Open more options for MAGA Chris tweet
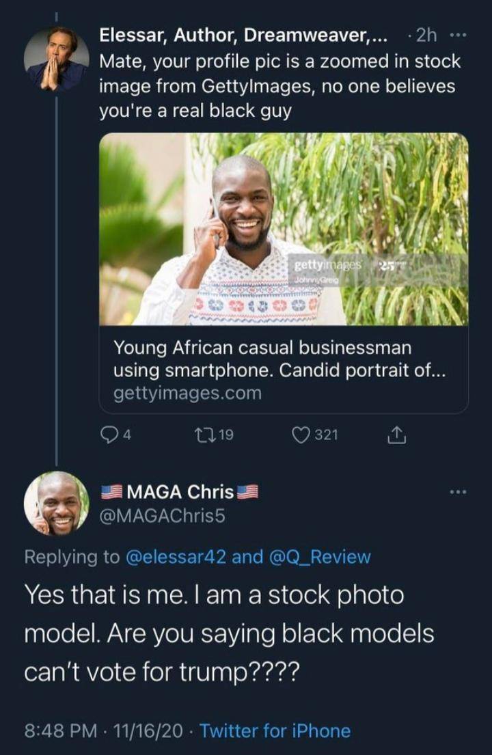492x755 pixels. (458, 491)
